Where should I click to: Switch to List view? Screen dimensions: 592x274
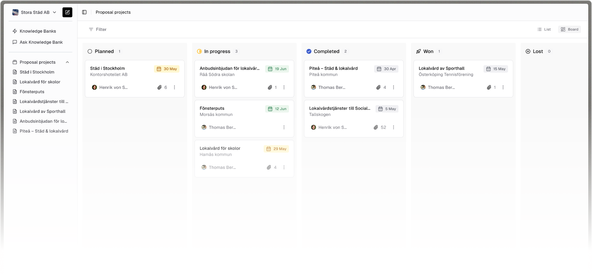pyautogui.click(x=544, y=30)
